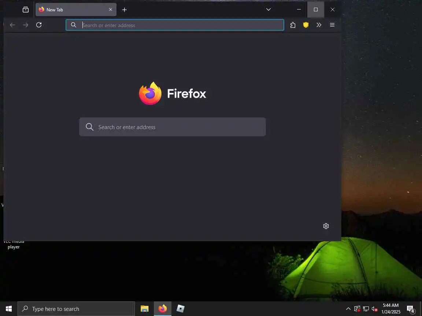The width and height of the screenshot is (422, 316).
Task: Close the New Tab tab
Action: pos(111,10)
